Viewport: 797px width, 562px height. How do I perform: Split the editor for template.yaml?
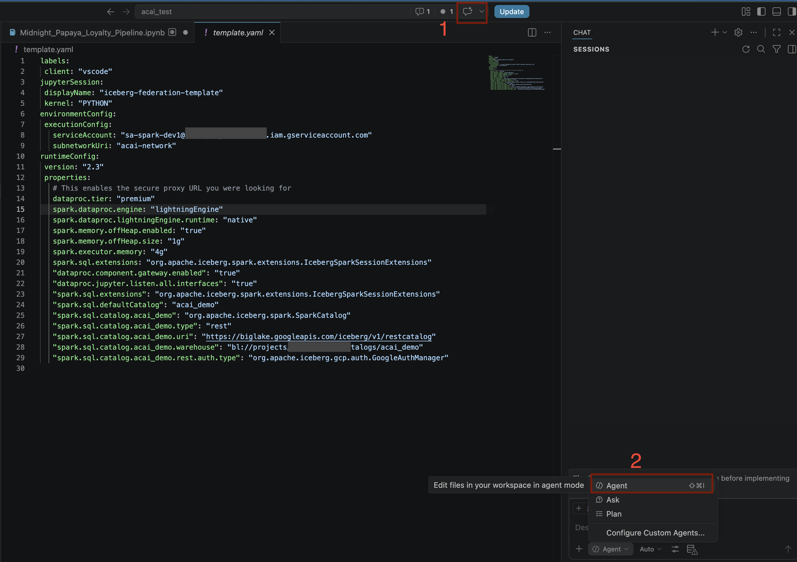[532, 32]
